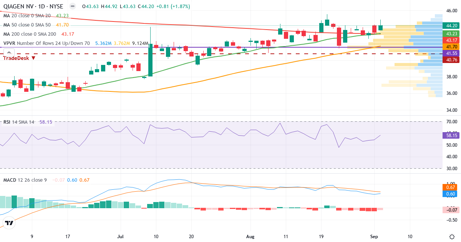
Task: Select the RSI 14 indicator legend
Action: coord(19,122)
